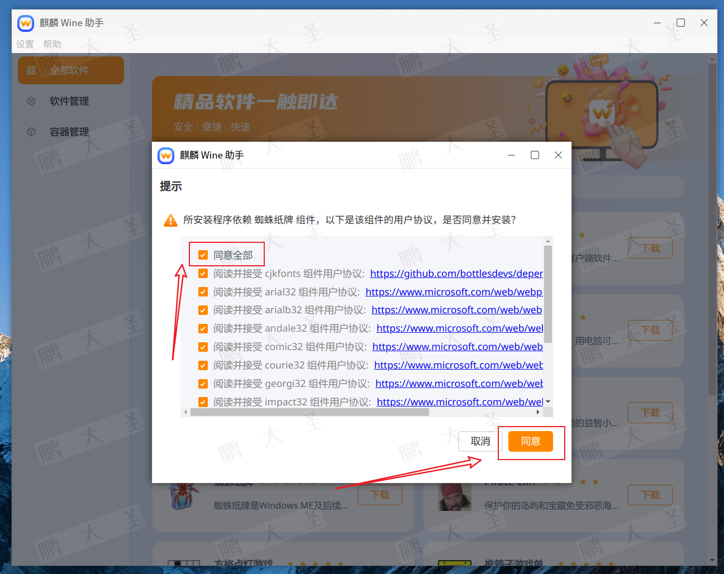
Task: Click 下载 button for 客户端软件 item
Action: (650, 248)
